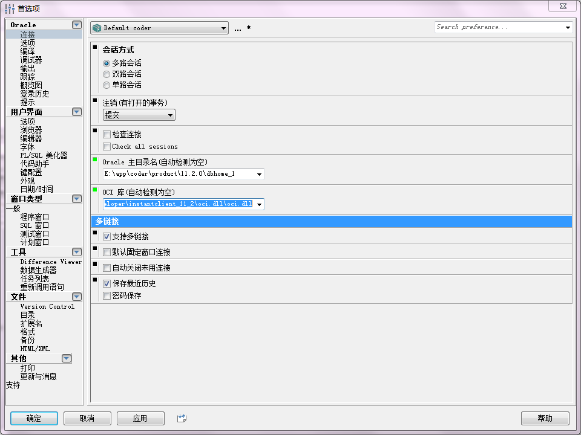
Task: Collapse the 用户界面 section arrow icon
Action: 77,112
